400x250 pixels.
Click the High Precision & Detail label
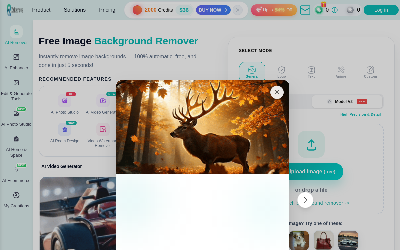click(360, 114)
